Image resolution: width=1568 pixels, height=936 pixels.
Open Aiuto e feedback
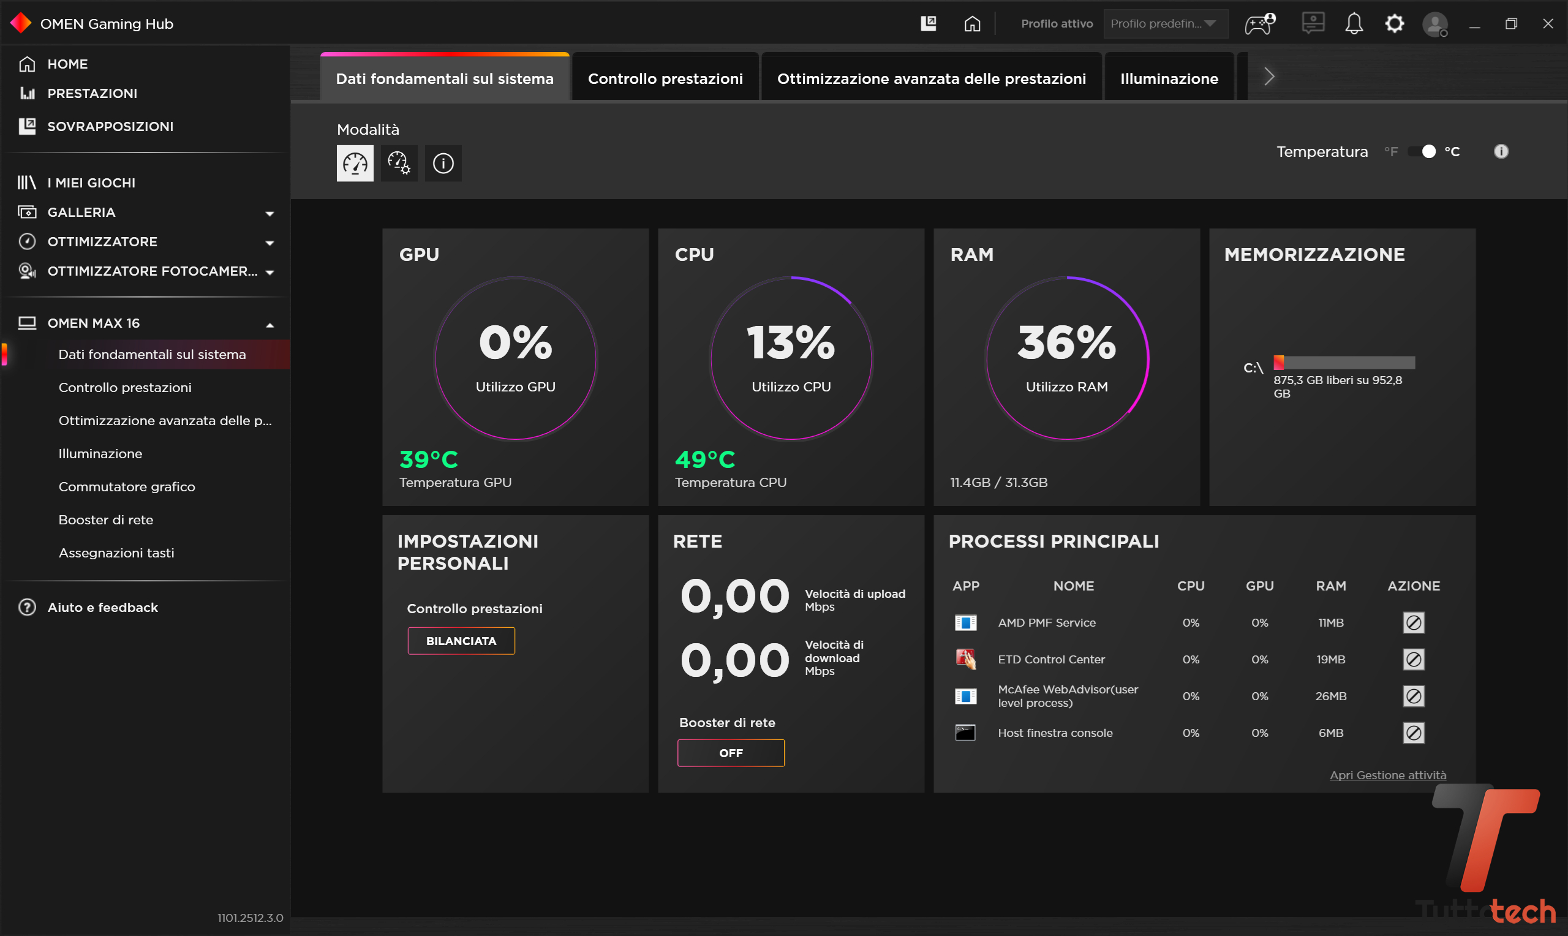point(102,607)
